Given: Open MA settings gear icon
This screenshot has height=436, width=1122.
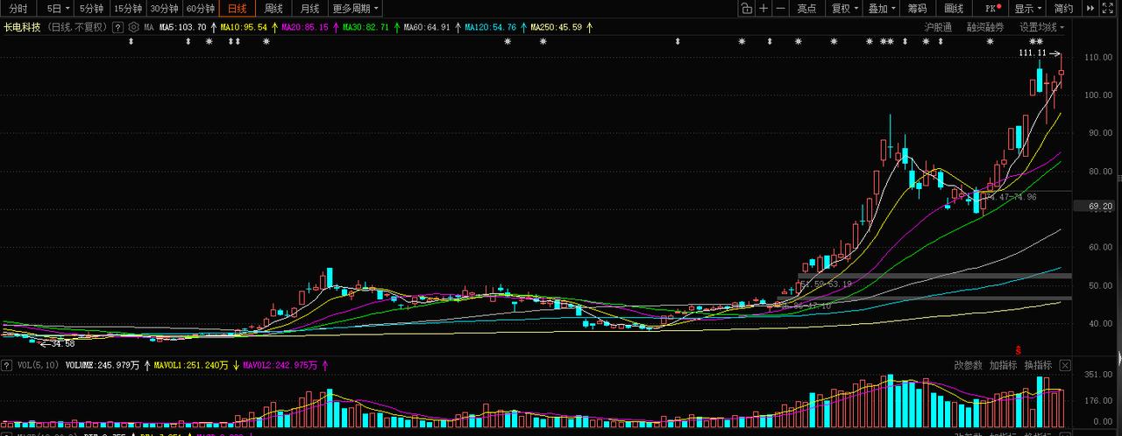Looking at the screenshot, I should (x=134, y=27).
